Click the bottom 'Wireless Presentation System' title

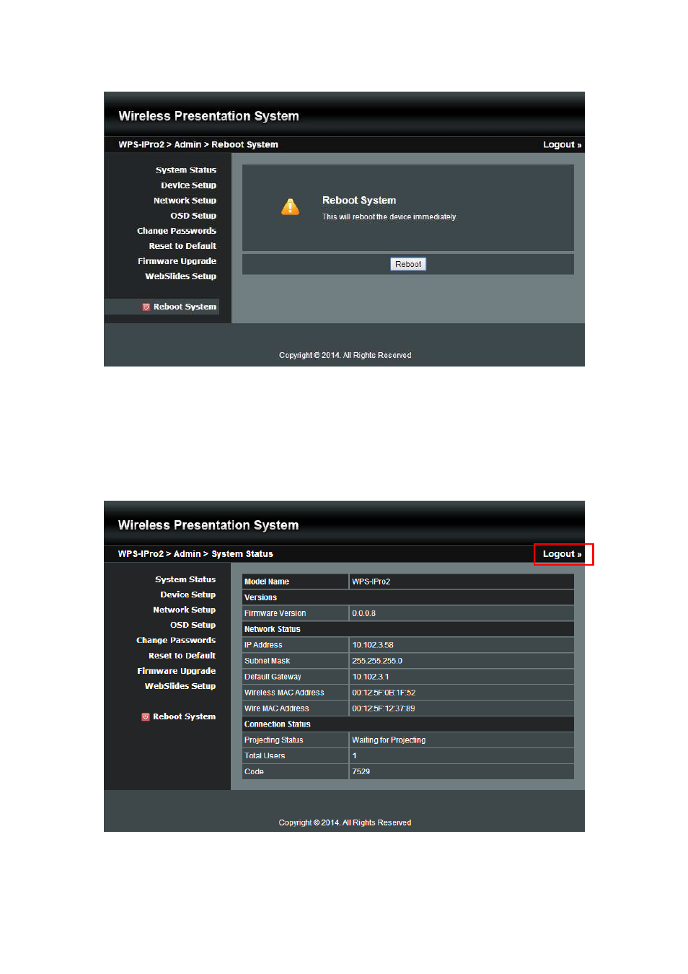pos(208,525)
